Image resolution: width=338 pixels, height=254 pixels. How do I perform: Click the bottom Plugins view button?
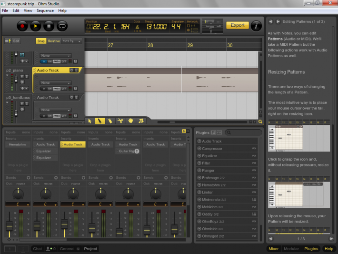click(311, 249)
